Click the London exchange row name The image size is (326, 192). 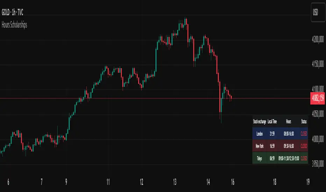pyautogui.click(x=260, y=133)
